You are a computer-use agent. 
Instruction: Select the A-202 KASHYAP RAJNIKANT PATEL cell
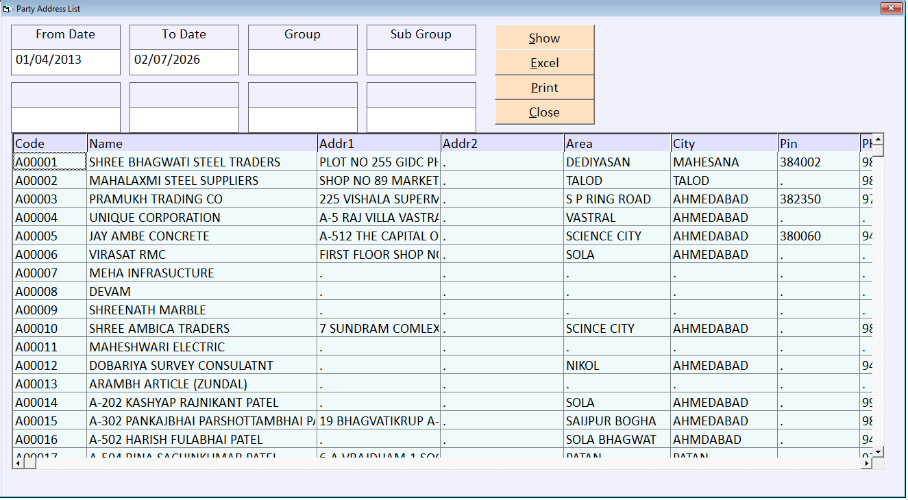point(202,403)
